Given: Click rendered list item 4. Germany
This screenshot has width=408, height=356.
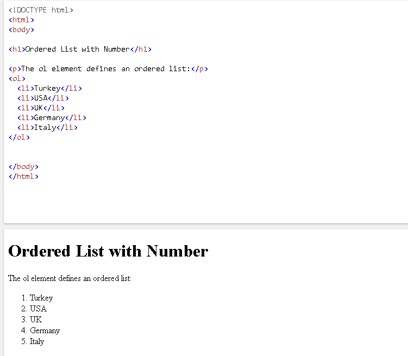Looking at the screenshot, I should click(40, 330).
